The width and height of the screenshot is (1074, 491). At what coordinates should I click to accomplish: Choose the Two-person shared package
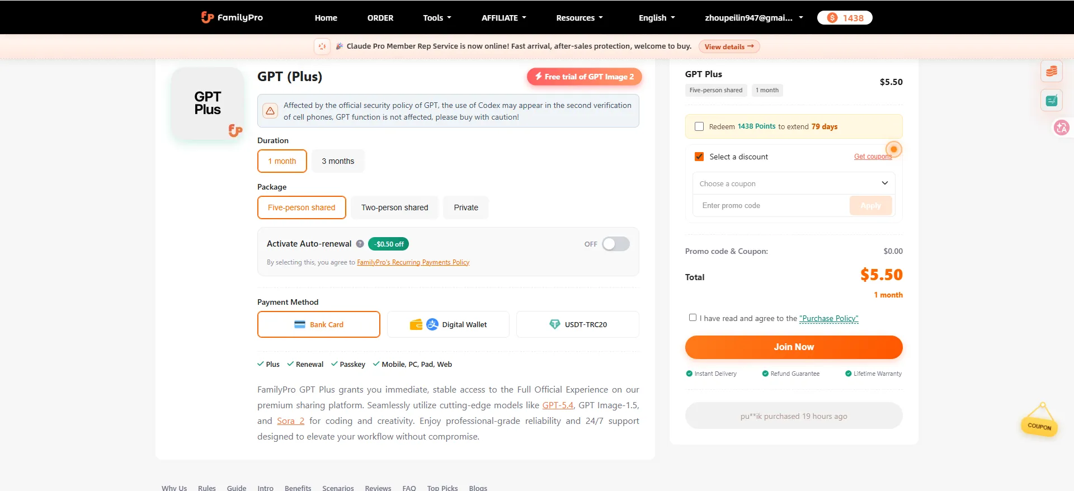click(394, 207)
